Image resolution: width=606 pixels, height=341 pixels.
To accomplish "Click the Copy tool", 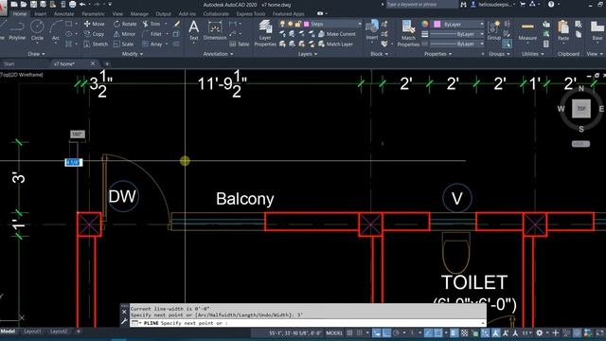I will click(95, 34).
